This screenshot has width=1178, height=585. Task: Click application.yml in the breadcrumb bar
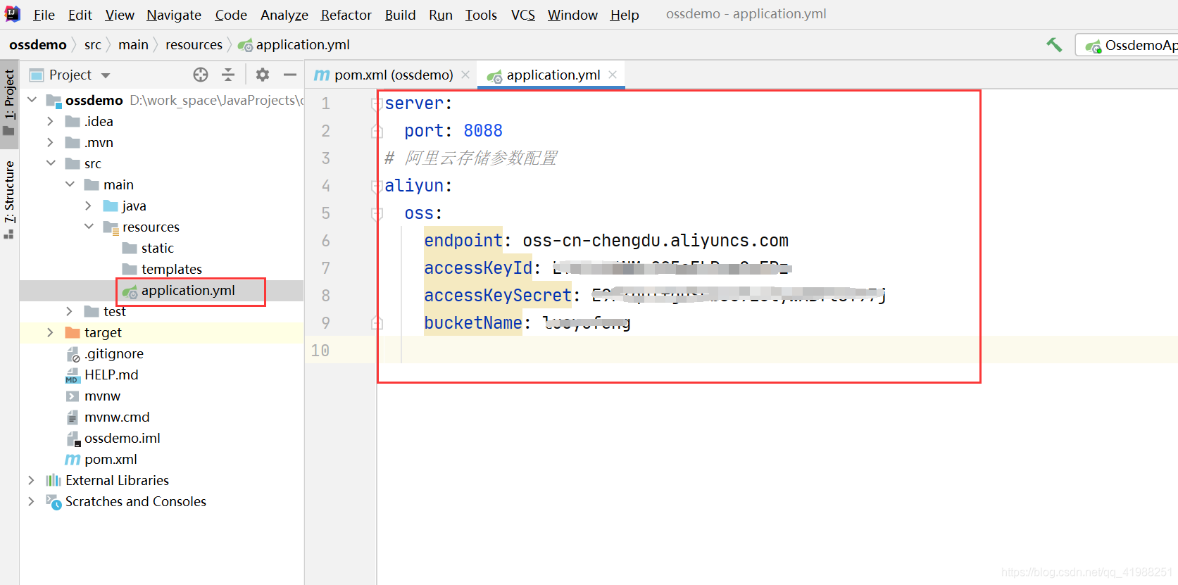[x=294, y=45]
